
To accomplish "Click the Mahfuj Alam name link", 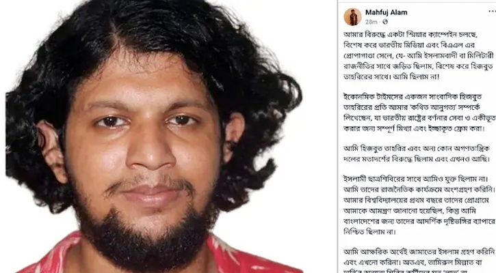I will pos(387,12).
